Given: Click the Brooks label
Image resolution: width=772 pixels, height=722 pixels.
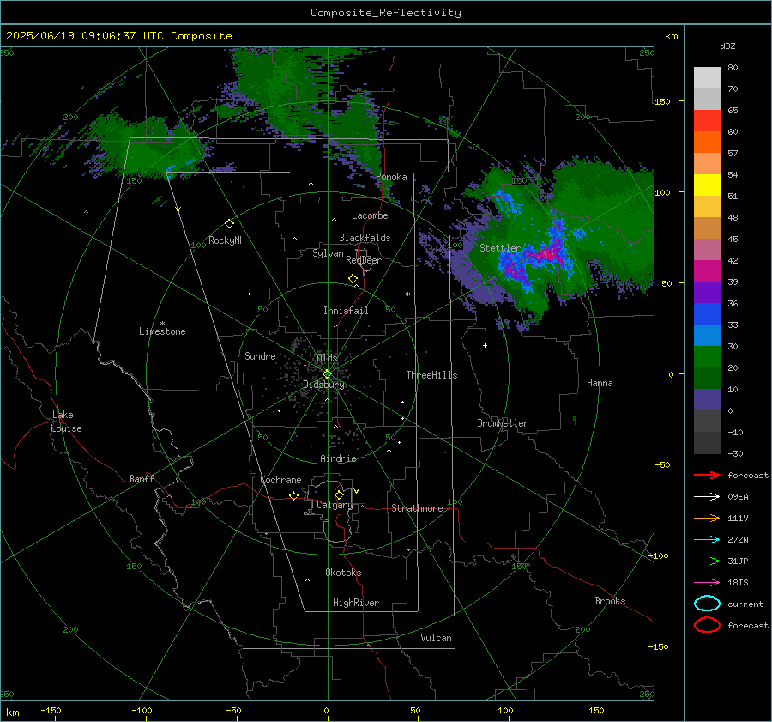Looking at the screenshot, I should [610, 601].
